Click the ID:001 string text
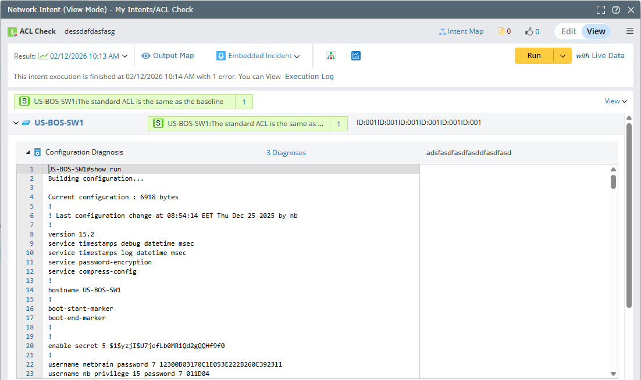Image resolution: width=641 pixels, height=380 pixels. (x=419, y=123)
